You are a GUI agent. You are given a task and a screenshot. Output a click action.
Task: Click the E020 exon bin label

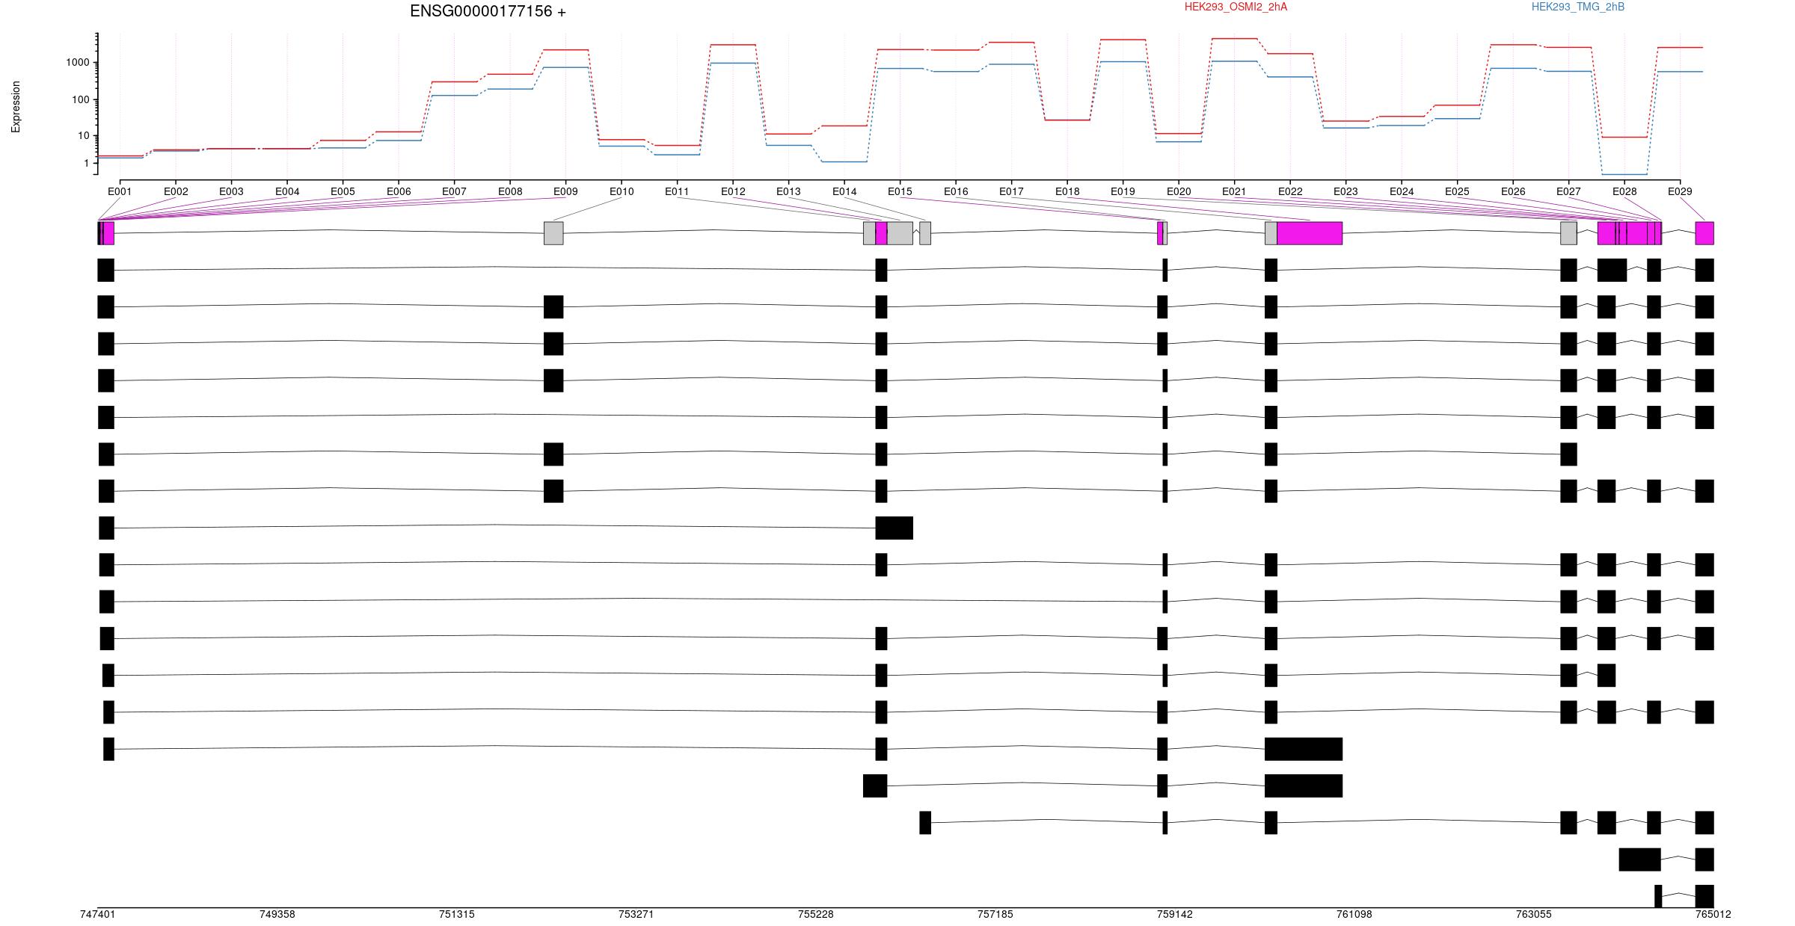[1179, 191]
